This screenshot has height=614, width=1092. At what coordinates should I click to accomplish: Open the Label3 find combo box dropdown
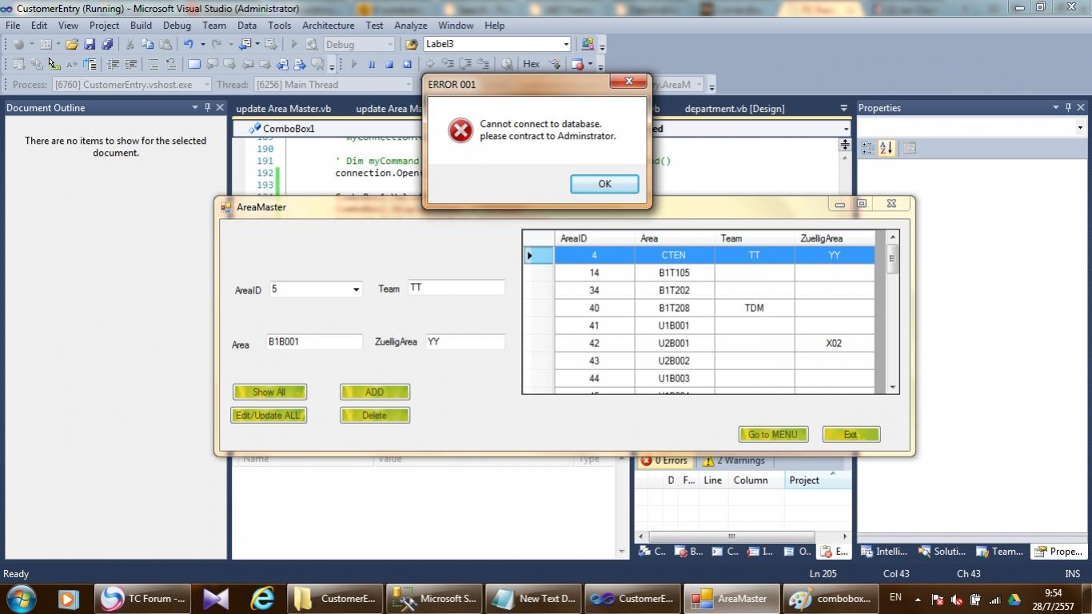tap(566, 45)
